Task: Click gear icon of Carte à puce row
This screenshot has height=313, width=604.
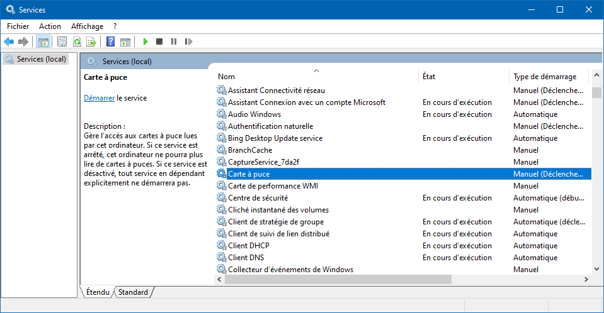Action: coord(221,173)
